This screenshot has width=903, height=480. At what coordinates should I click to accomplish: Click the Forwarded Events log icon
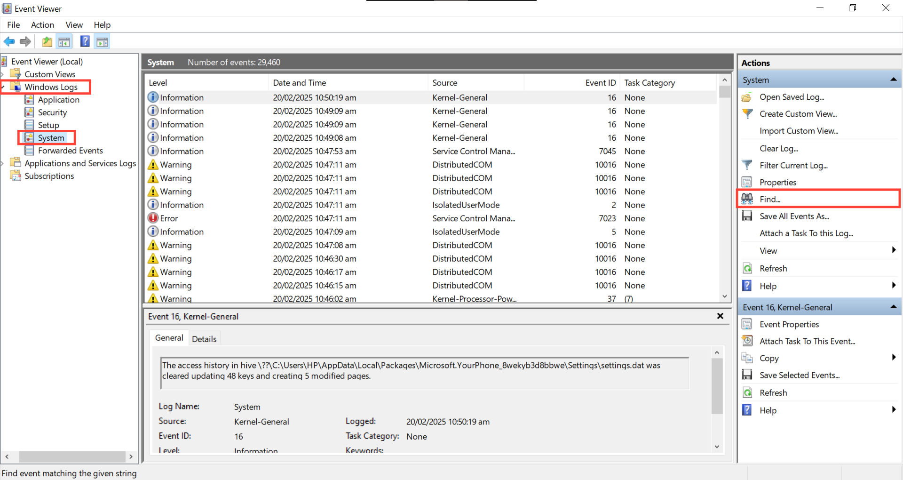(x=29, y=151)
